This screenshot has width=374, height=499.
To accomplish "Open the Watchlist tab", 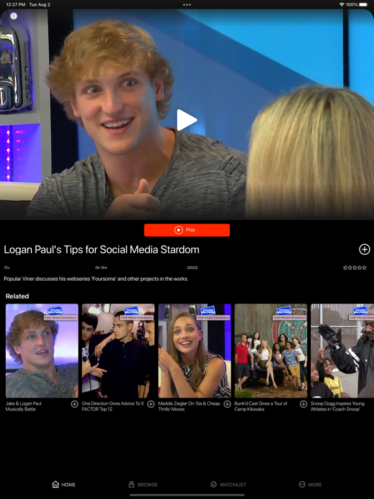I will click(x=229, y=484).
